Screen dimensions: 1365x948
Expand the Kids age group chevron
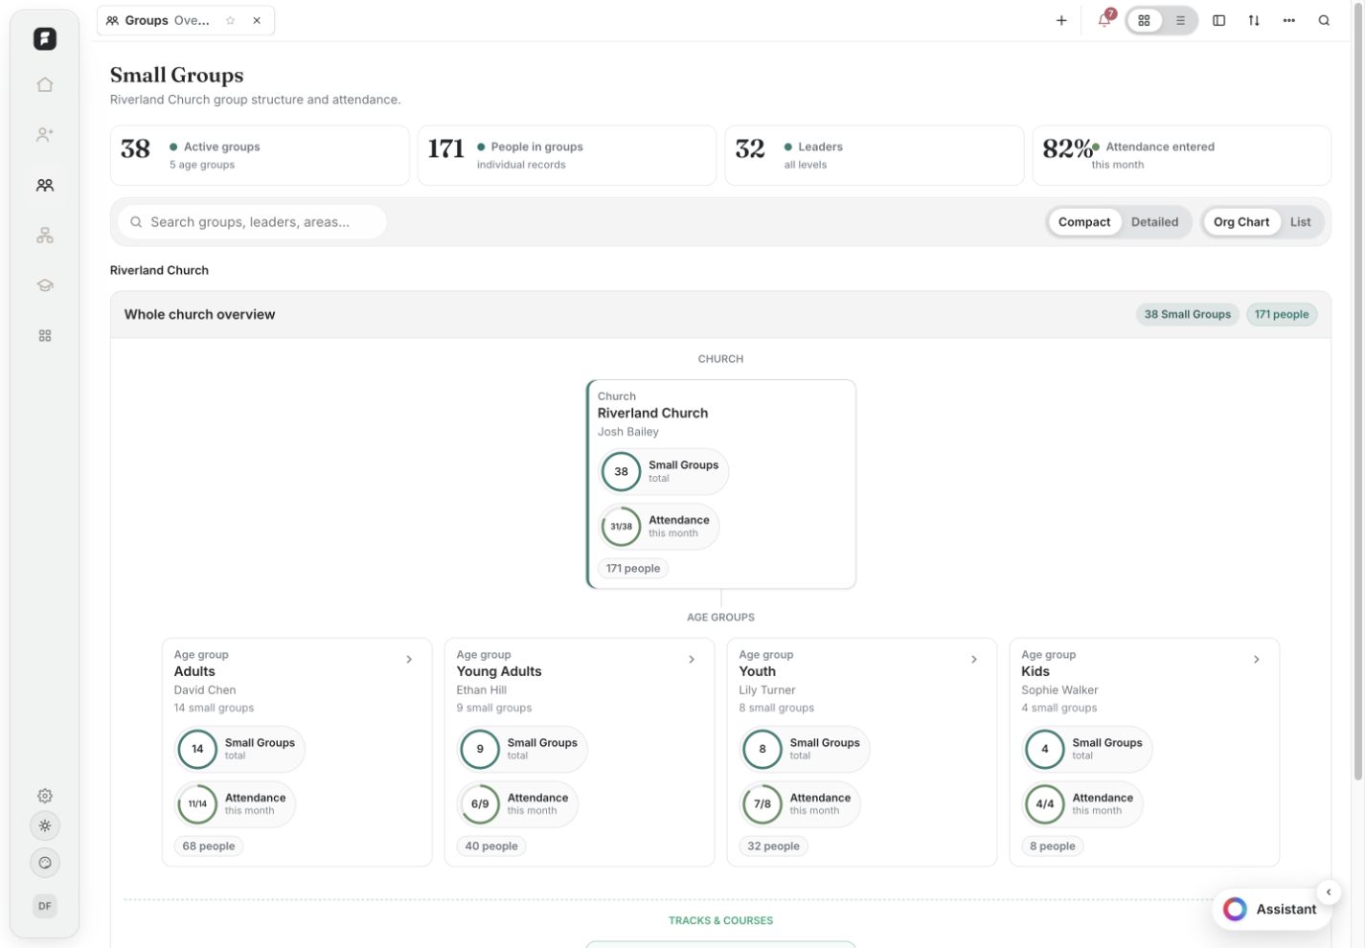pyautogui.click(x=1257, y=660)
